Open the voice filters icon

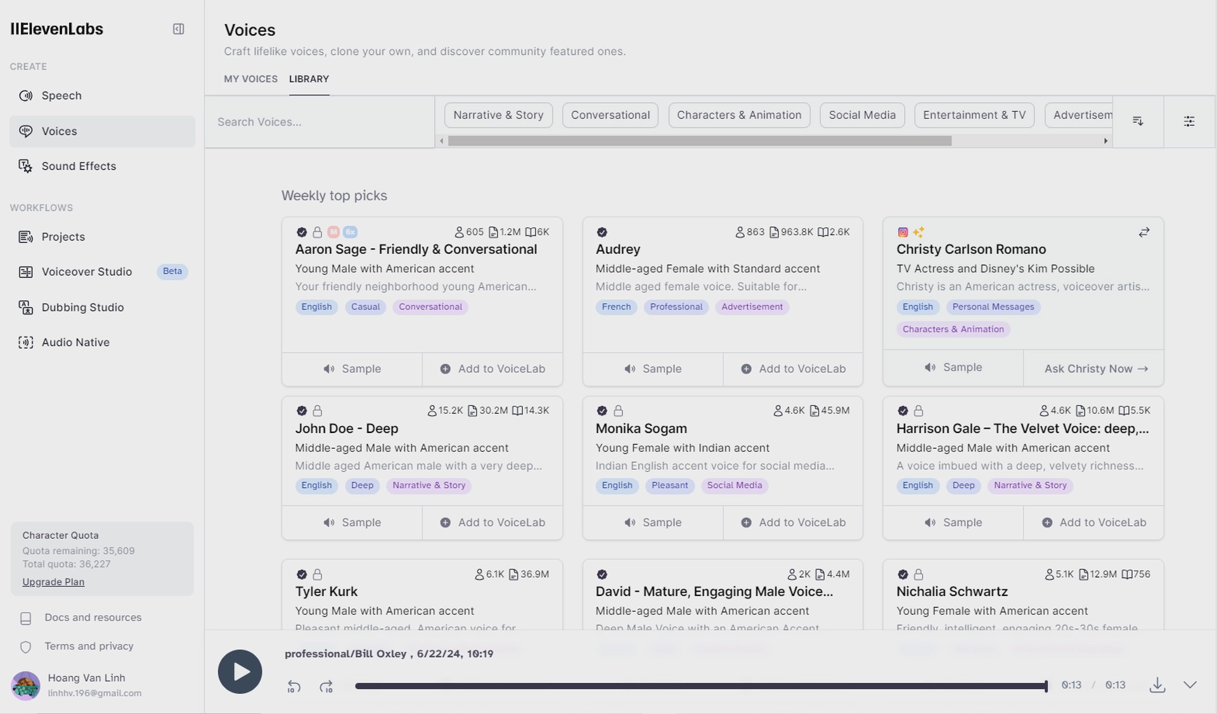coord(1189,121)
